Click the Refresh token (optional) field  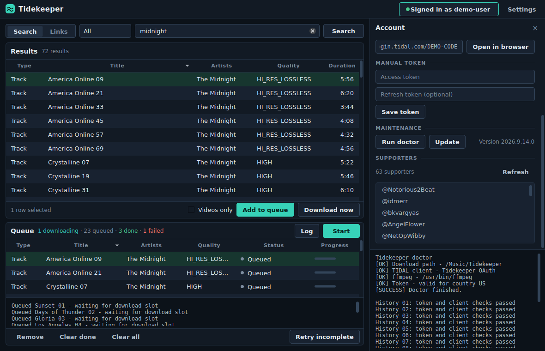click(454, 94)
